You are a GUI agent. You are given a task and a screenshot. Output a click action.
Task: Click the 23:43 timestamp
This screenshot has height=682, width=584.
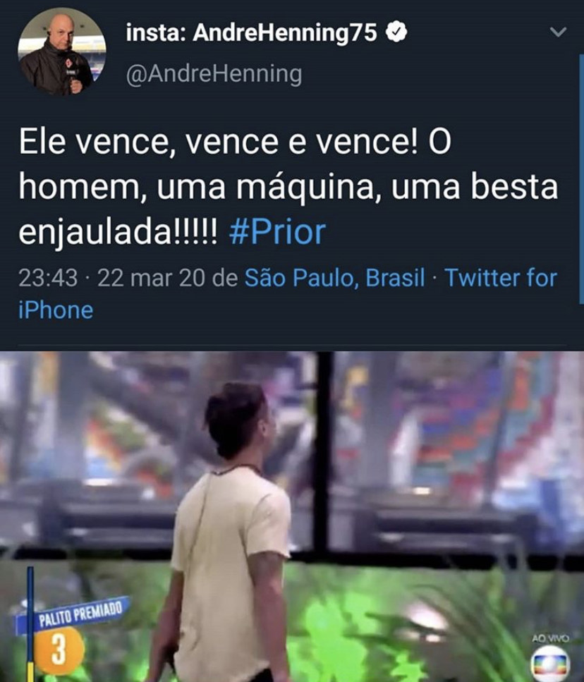click(48, 278)
